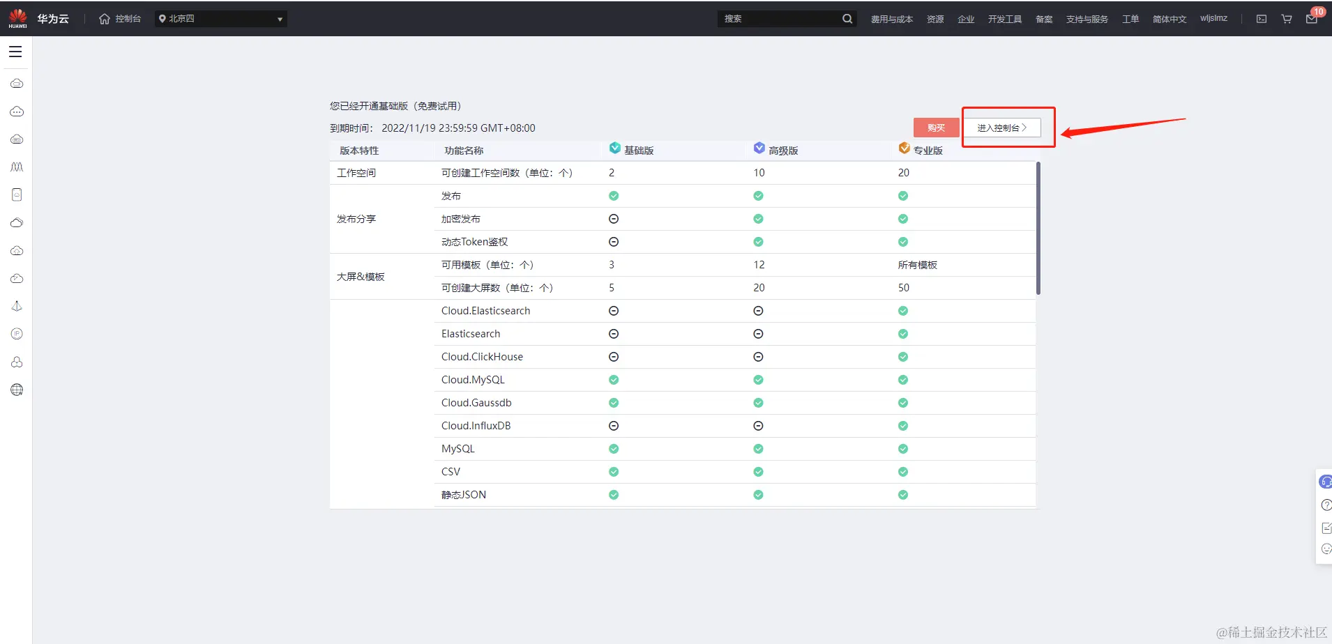
Task: Click the Huawei Cloud logo
Action: [18, 18]
